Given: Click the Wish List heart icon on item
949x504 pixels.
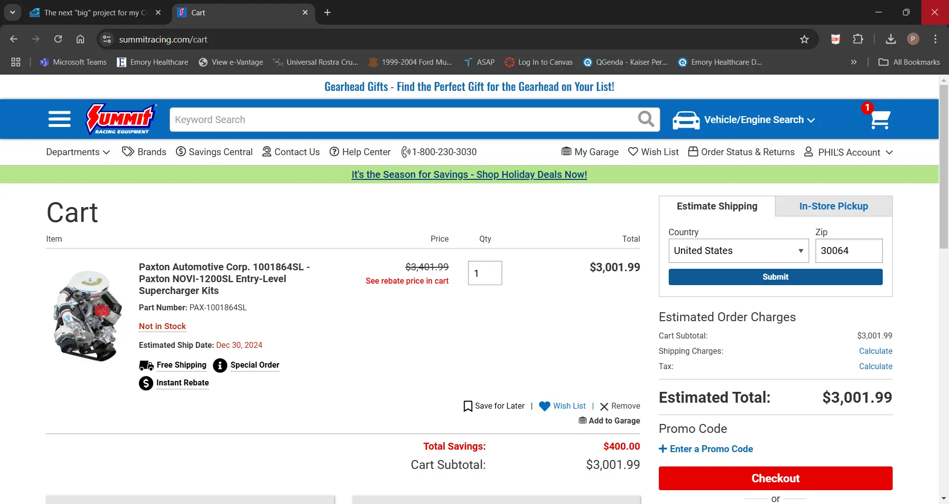Looking at the screenshot, I should [x=544, y=406].
